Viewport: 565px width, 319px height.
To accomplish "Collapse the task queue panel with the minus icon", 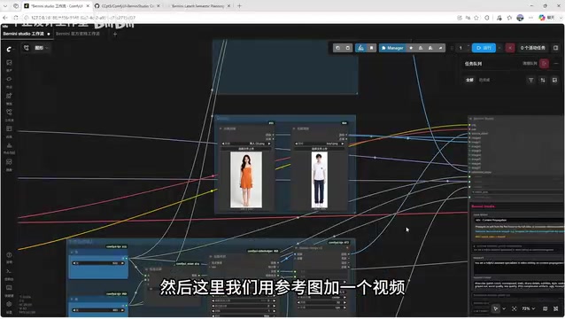I will tap(556, 64).
